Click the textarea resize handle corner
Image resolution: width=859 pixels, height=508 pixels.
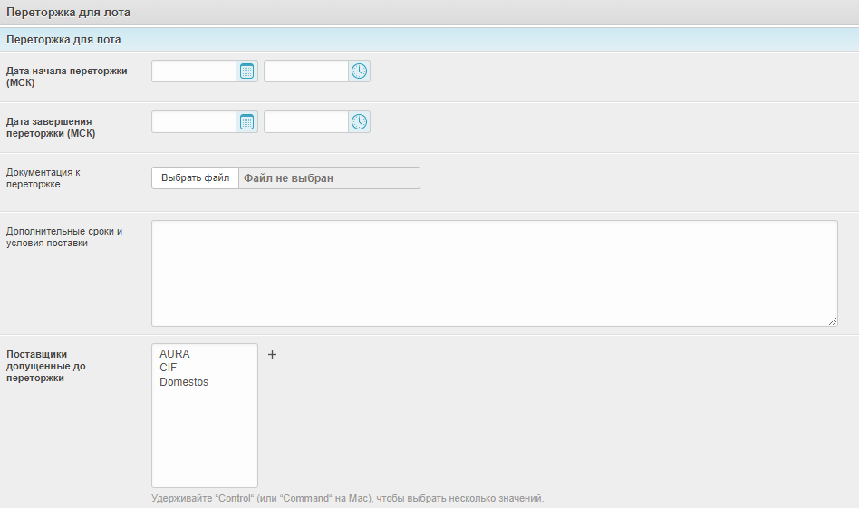tap(833, 321)
